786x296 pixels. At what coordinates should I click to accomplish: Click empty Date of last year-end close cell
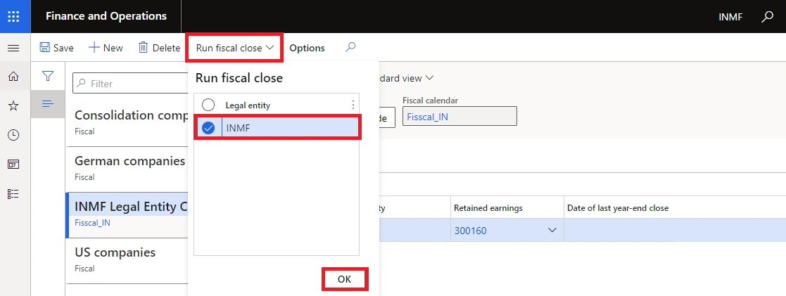tap(675, 231)
